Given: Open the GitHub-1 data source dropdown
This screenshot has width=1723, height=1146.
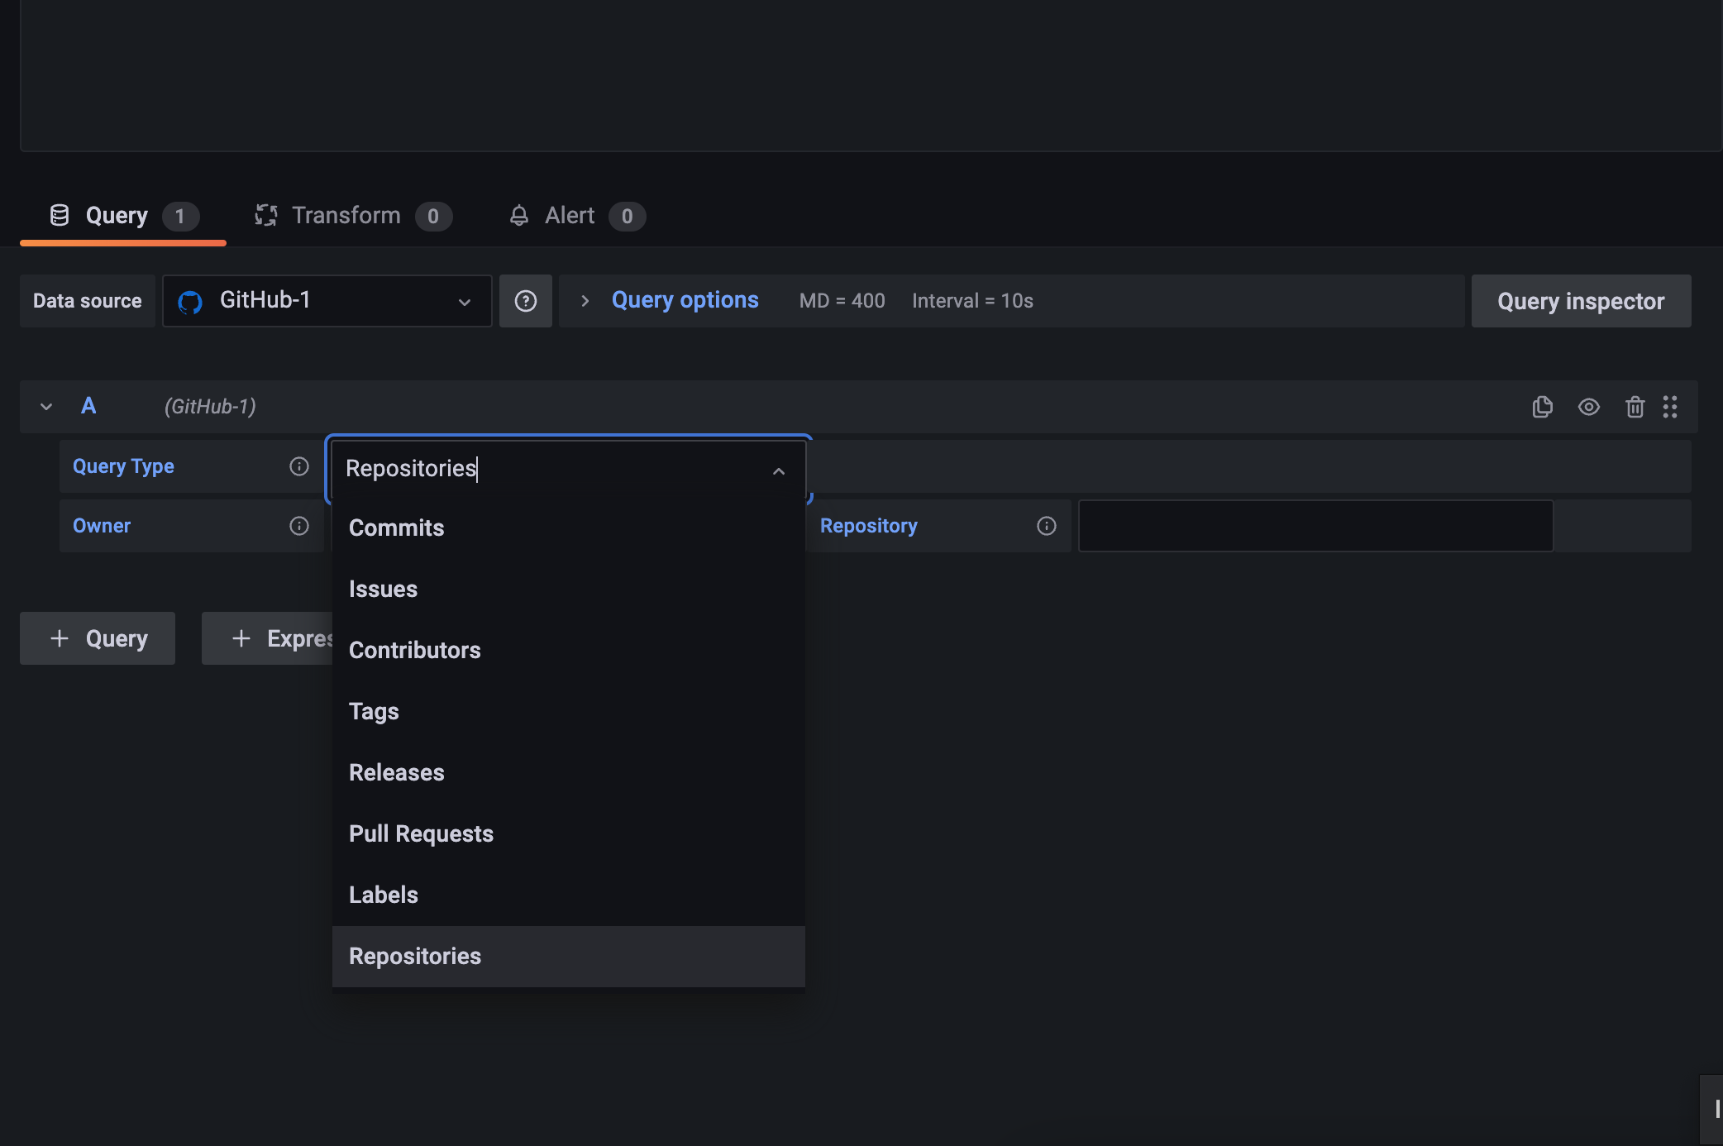Looking at the screenshot, I should (x=327, y=301).
